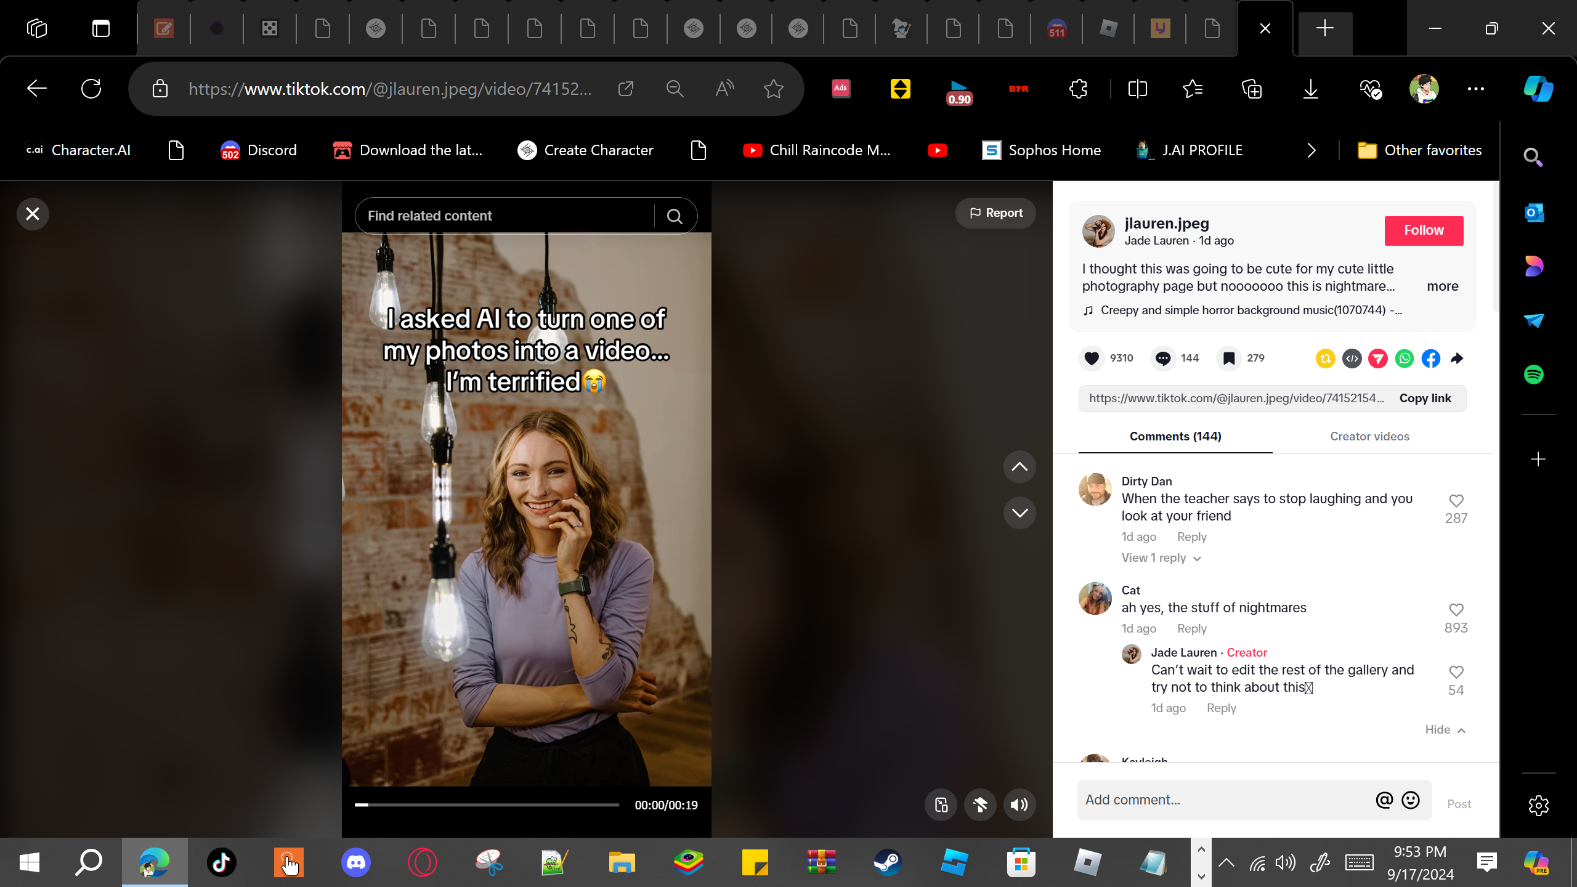Switch to Creator videos tab
Screen dimensions: 1577x887
click(x=1369, y=436)
